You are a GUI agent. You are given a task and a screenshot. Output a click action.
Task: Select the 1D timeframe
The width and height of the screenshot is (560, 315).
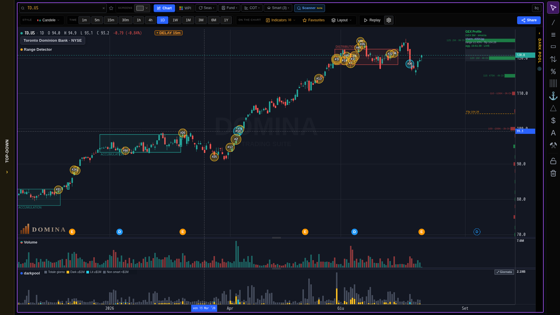point(162,20)
